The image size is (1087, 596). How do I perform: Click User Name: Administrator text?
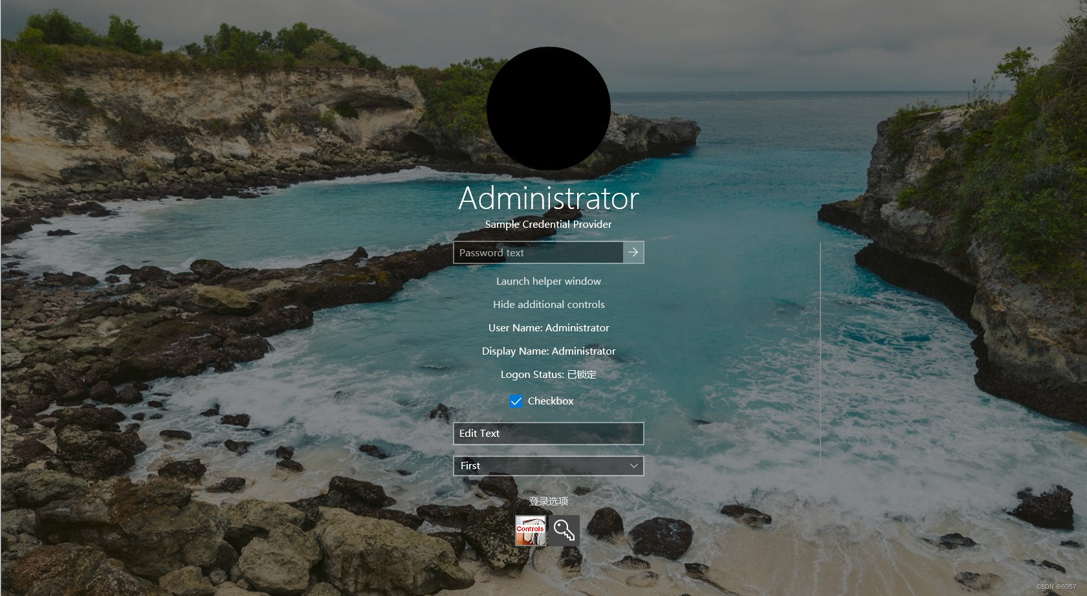click(x=549, y=328)
